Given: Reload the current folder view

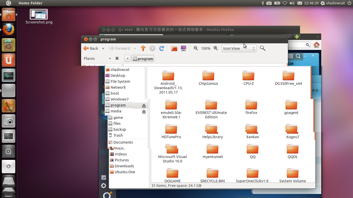Looking at the screenshot, I should 162,48.
